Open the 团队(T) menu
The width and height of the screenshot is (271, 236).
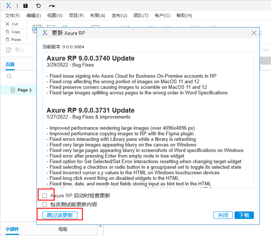tap(141, 16)
